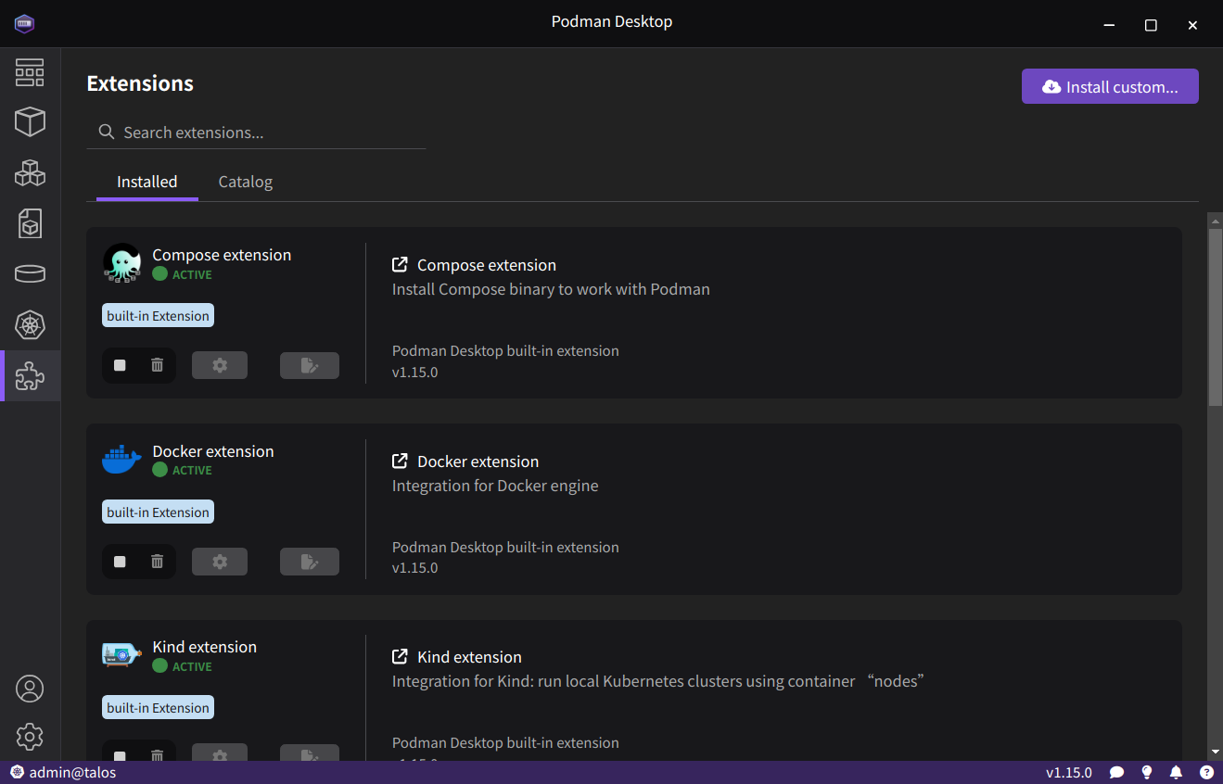The width and height of the screenshot is (1223, 784).
Task: Click the Docker extension title on left
Action: click(x=213, y=451)
